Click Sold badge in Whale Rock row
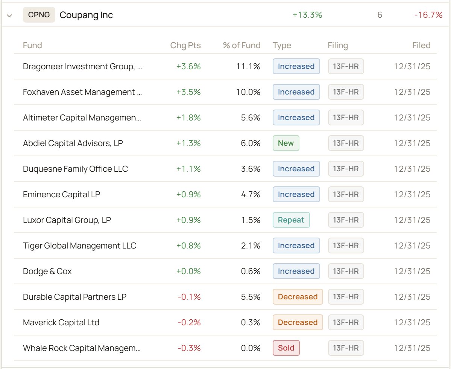Image resolution: width=451 pixels, height=369 pixels. [x=286, y=348]
